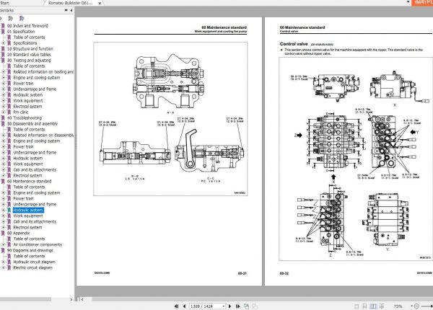433x310 pixels.
Task: Click the horizontal scrollbar under the document
Action: [x=263, y=299]
